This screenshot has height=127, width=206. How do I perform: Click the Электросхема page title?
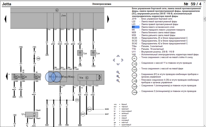click(x=101, y=4)
